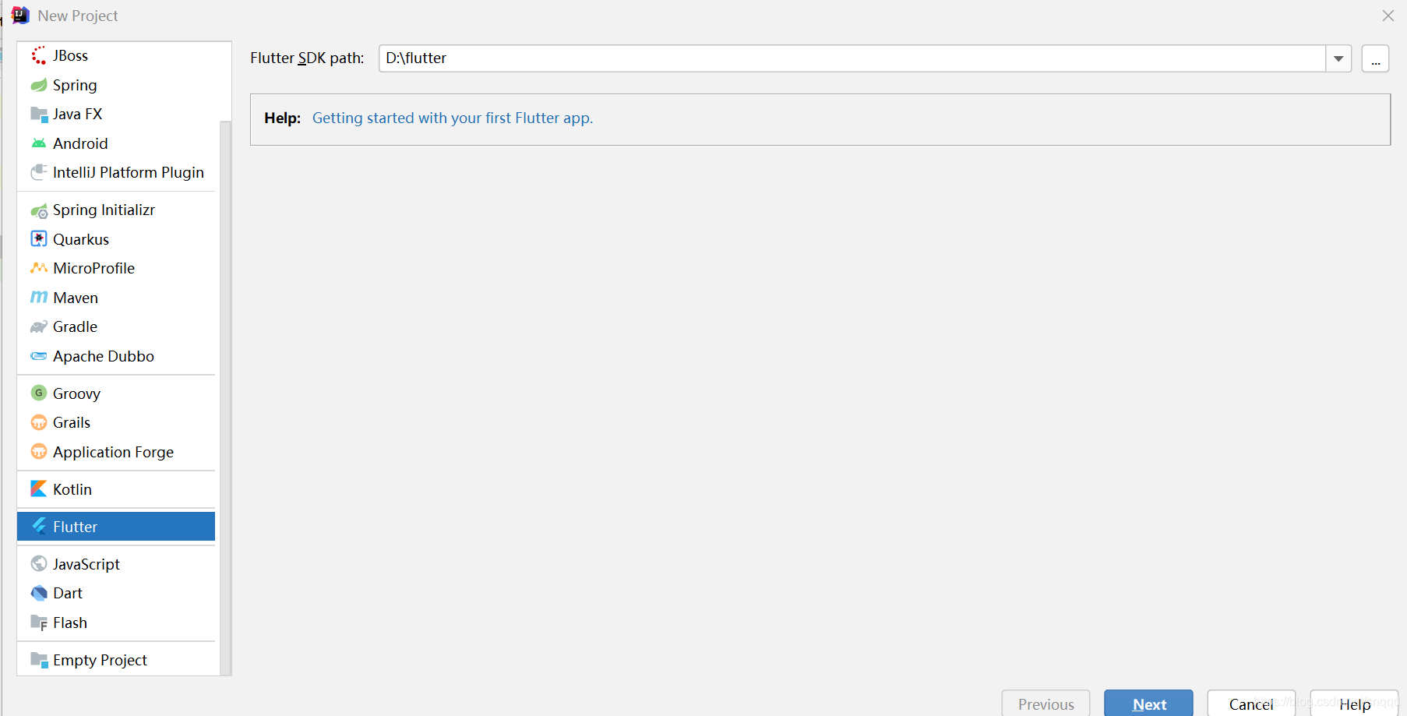1407x716 pixels.
Task: Click the Flash folder icon
Action: pos(39,623)
